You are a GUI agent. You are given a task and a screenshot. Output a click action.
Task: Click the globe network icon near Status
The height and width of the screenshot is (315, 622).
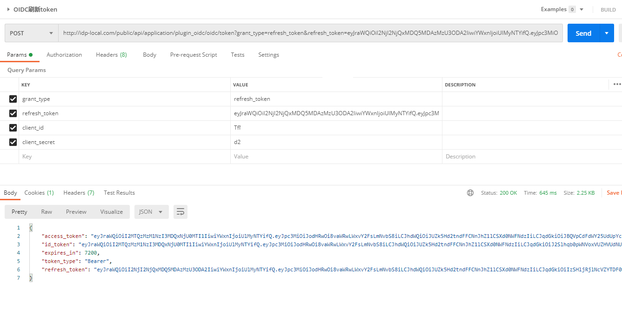point(470,193)
